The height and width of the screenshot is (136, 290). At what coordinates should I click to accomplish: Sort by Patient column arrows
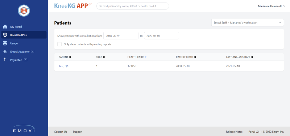pos(70,57)
